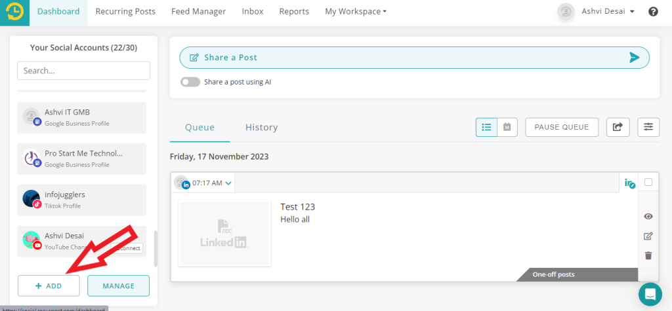This screenshot has width=672, height=311.
Task: Select Pro Start Me Technol... account avatar
Action: coord(31,157)
